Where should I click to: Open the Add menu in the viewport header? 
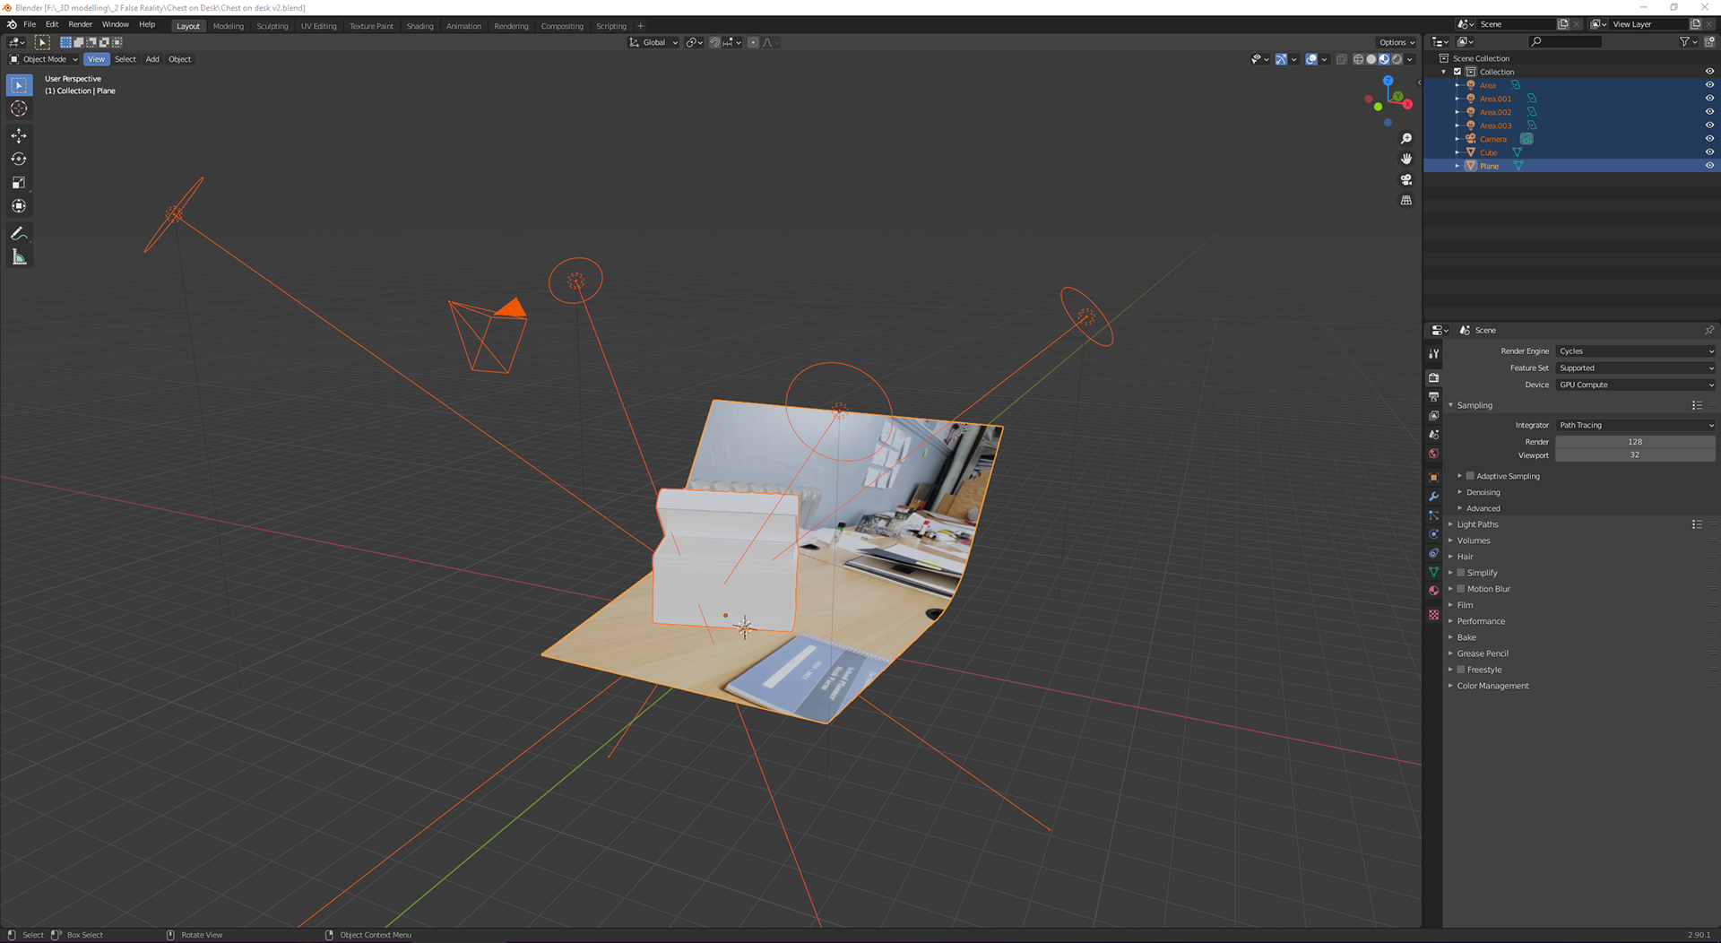[152, 59]
